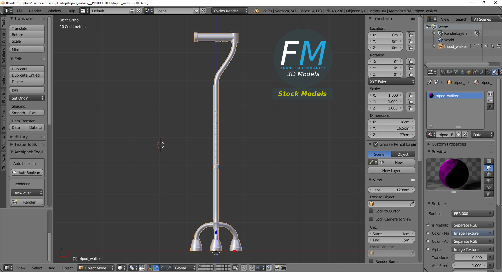Open the Cycles Render engine dropdown
502x272 pixels.
click(230, 11)
